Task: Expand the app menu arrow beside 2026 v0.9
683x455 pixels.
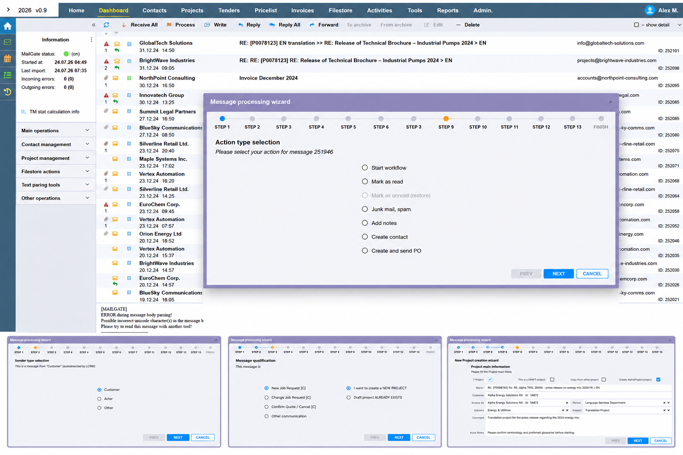Action: click(8, 9)
